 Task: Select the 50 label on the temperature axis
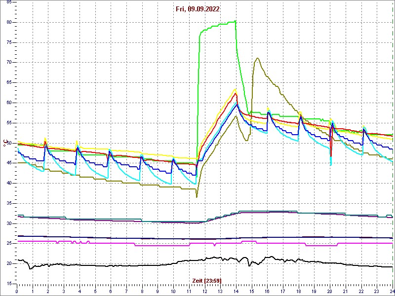click(x=8, y=143)
